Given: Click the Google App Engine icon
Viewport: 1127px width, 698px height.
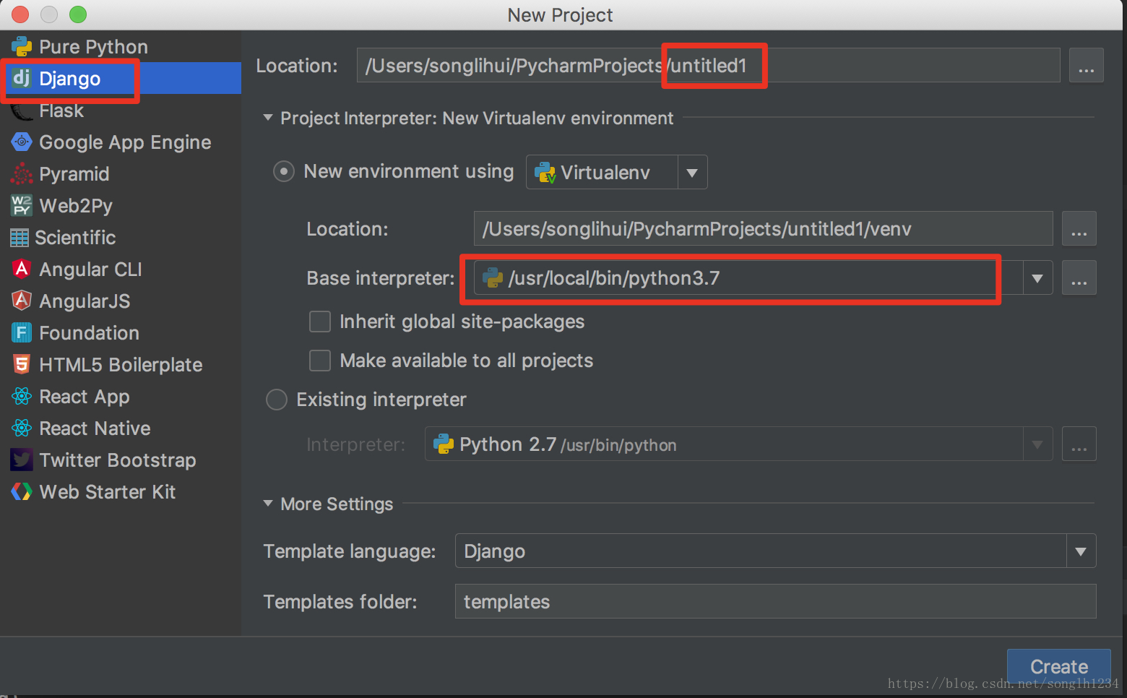Looking at the screenshot, I should click(x=22, y=142).
